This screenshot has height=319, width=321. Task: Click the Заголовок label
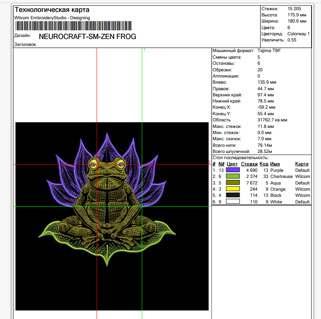(25, 45)
